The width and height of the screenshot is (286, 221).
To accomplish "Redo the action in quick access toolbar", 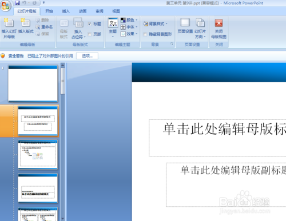I will point(34,3).
